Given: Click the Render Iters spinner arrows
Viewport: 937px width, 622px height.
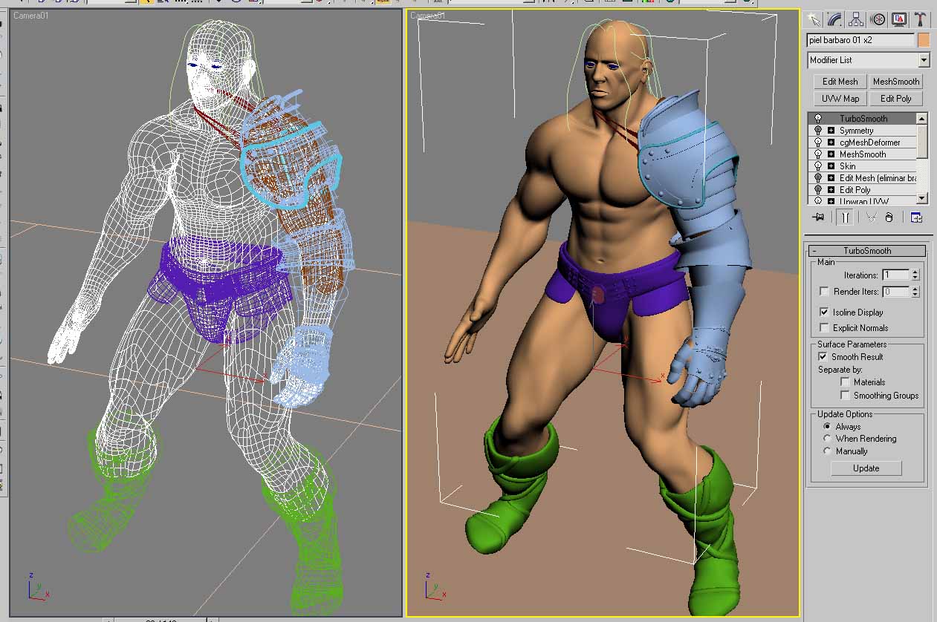Looking at the screenshot, I should 915,292.
